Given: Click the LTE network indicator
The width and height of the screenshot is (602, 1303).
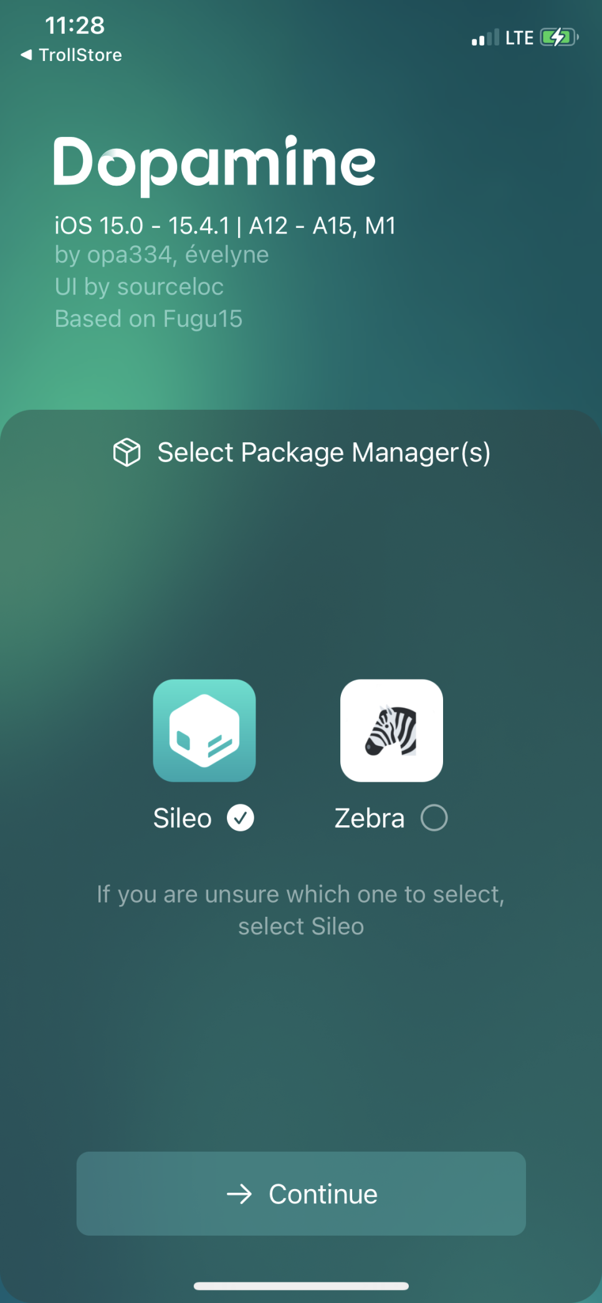Looking at the screenshot, I should click(519, 38).
